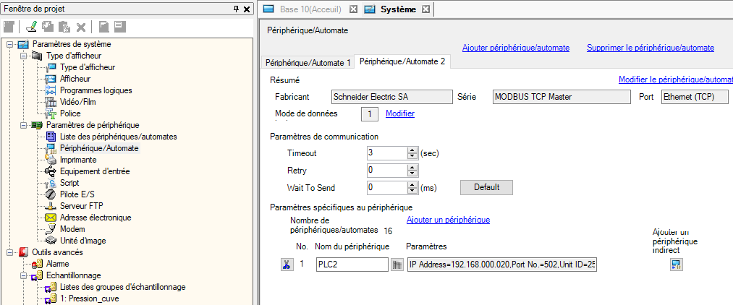Open Afficheur settings in tree
Viewport: 733px width, 305px height.
[75, 79]
